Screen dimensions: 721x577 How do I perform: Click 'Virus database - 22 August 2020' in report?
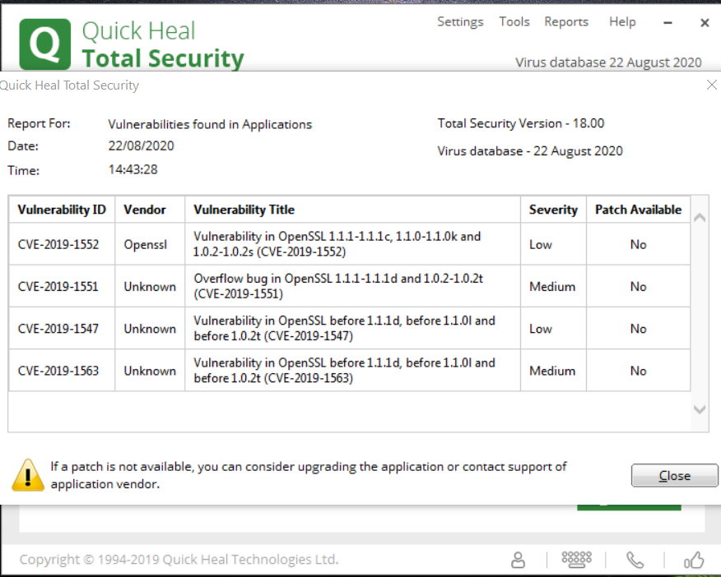530,151
